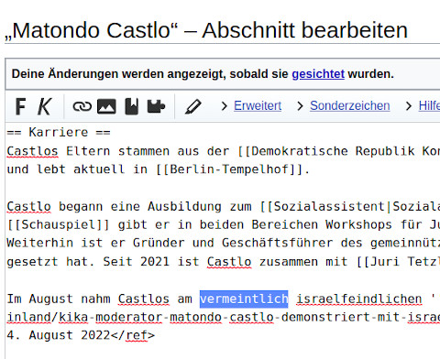Insert an image file via the picture icon

[x=106, y=106]
